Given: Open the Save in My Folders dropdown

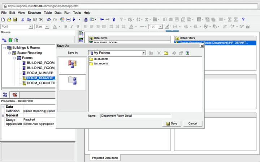Looking at the screenshot, I should pos(143,53).
